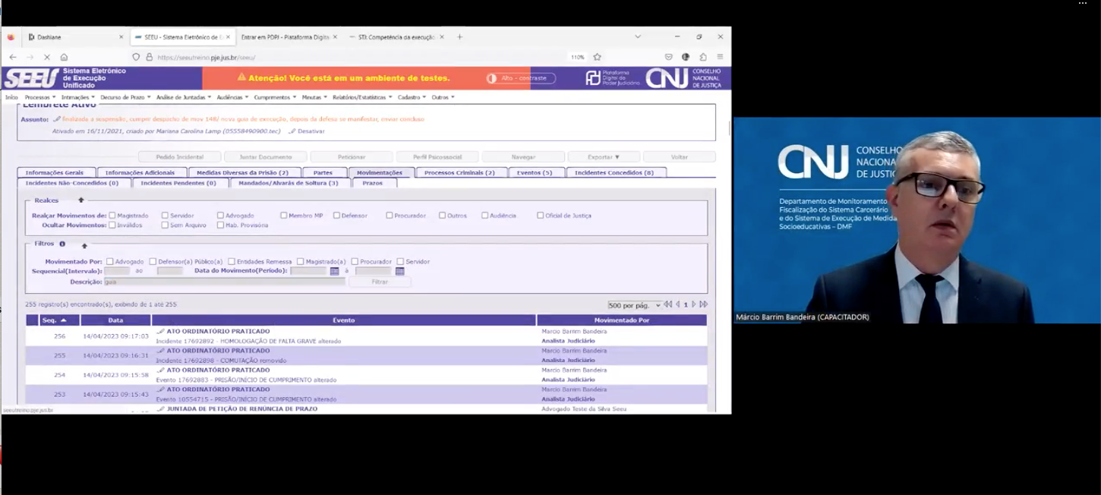Check Sem Arquivo hide option

pos(165,225)
